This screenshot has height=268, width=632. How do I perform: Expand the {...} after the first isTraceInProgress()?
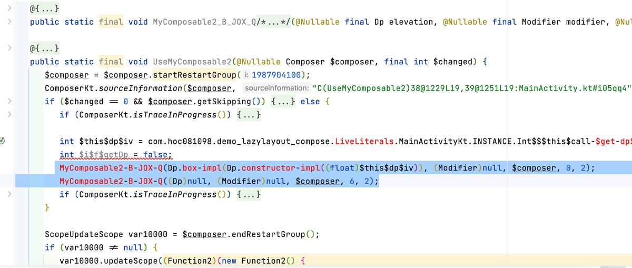click(x=249, y=115)
